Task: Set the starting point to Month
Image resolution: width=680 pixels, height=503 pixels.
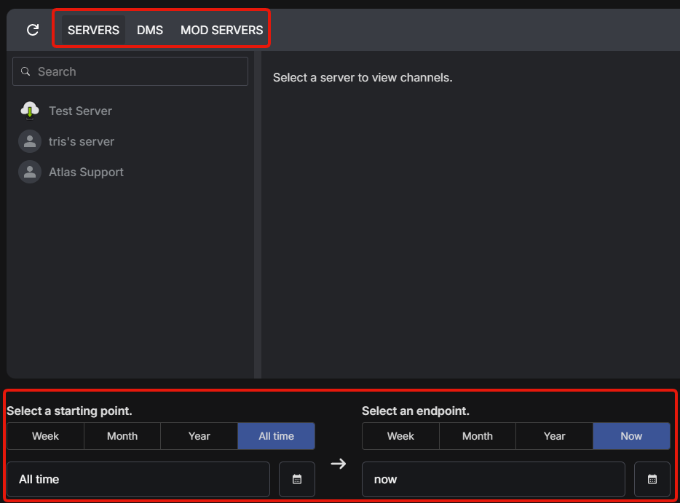Action: (122, 436)
